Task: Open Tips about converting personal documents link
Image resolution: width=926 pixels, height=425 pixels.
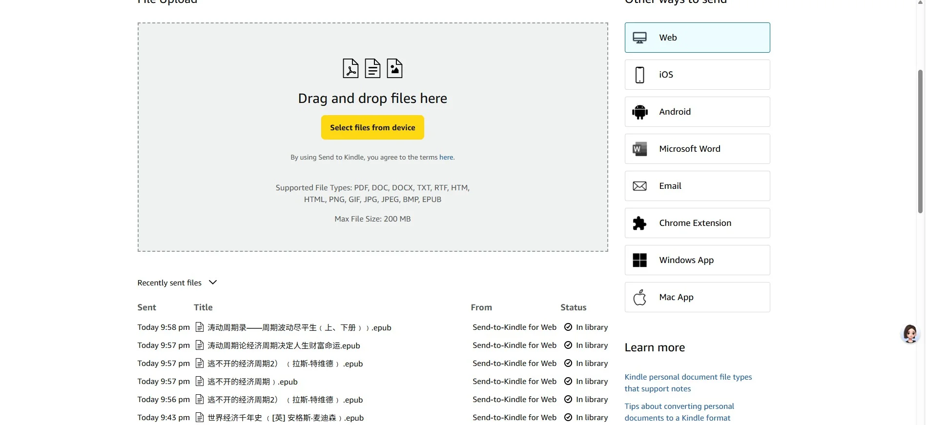Action: pos(679,412)
